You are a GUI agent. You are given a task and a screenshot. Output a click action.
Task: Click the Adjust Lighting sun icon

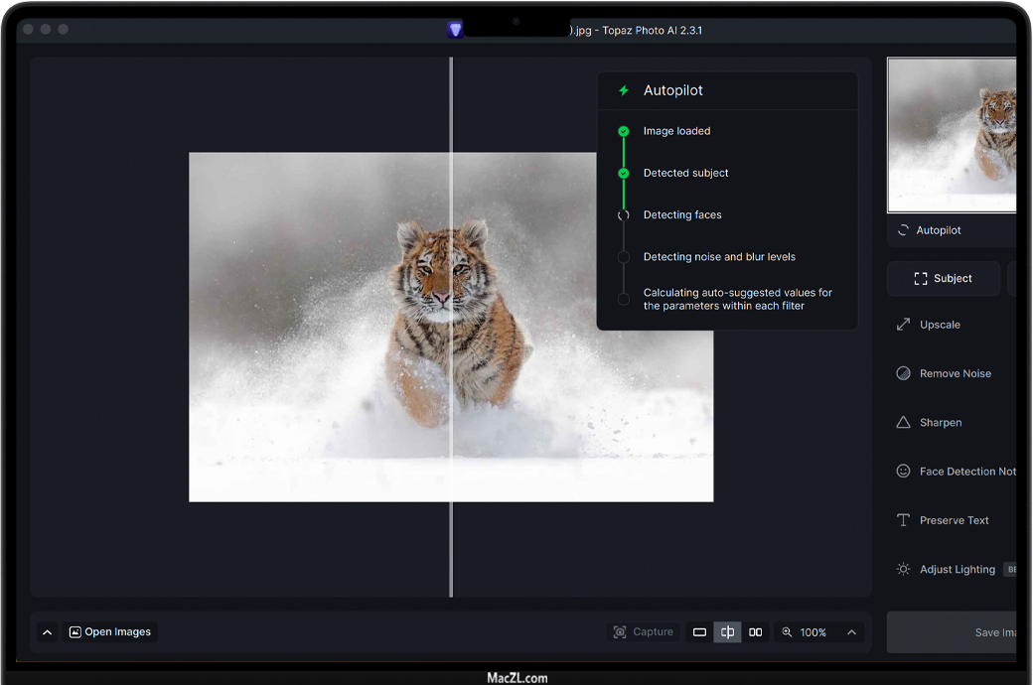[x=903, y=570]
